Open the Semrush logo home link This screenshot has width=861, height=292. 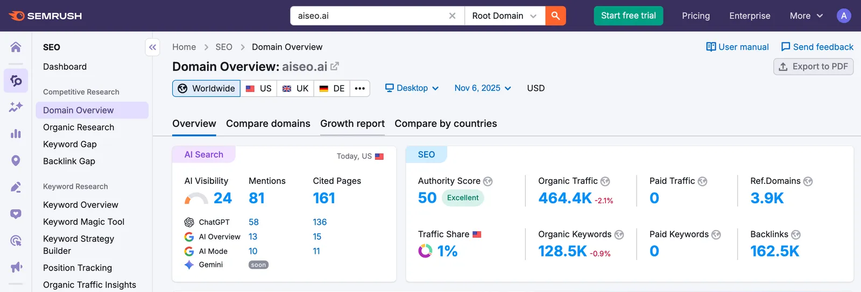(46, 16)
